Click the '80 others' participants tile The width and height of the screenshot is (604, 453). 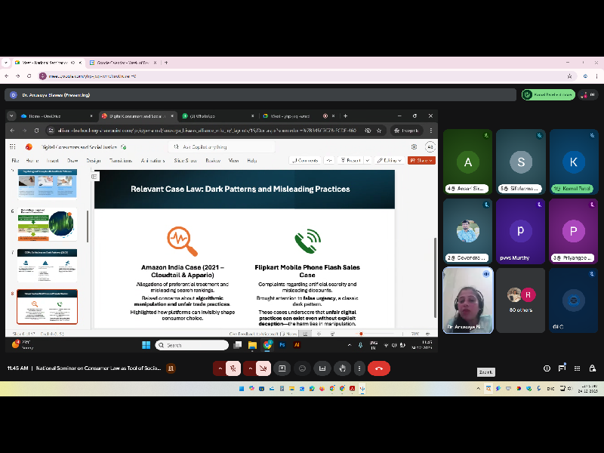click(x=520, y=300)
